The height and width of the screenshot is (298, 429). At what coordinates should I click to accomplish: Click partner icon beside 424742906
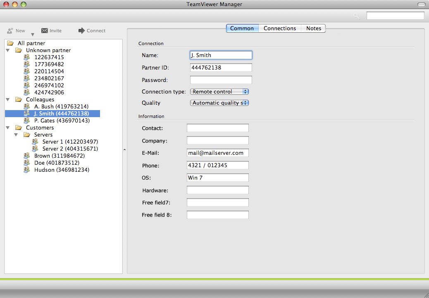[x=27, y=92]
